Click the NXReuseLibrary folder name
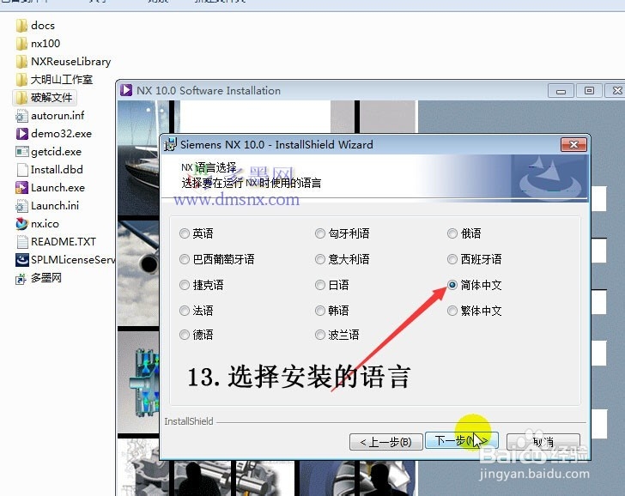The height and width of the screenshot is (496, 625). point(71,62)
